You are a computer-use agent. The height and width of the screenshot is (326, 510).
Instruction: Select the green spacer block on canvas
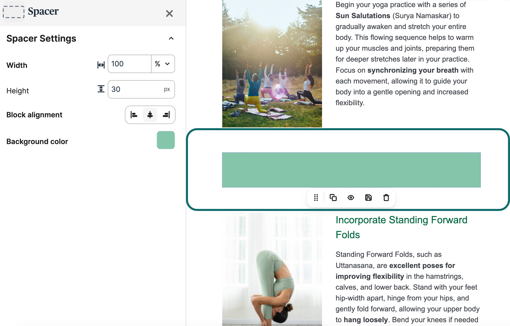coord(351,170)
